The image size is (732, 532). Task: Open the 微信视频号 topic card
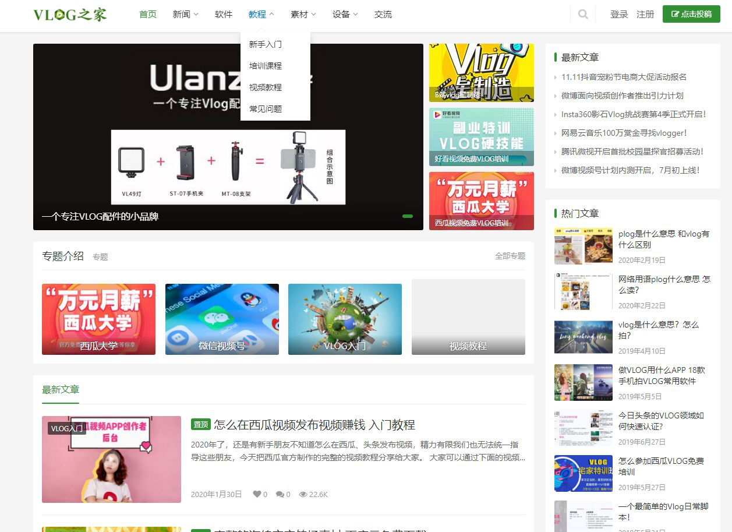click(222, 319)
